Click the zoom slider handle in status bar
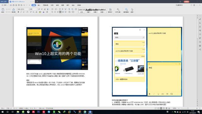 [x=188, y=108]
